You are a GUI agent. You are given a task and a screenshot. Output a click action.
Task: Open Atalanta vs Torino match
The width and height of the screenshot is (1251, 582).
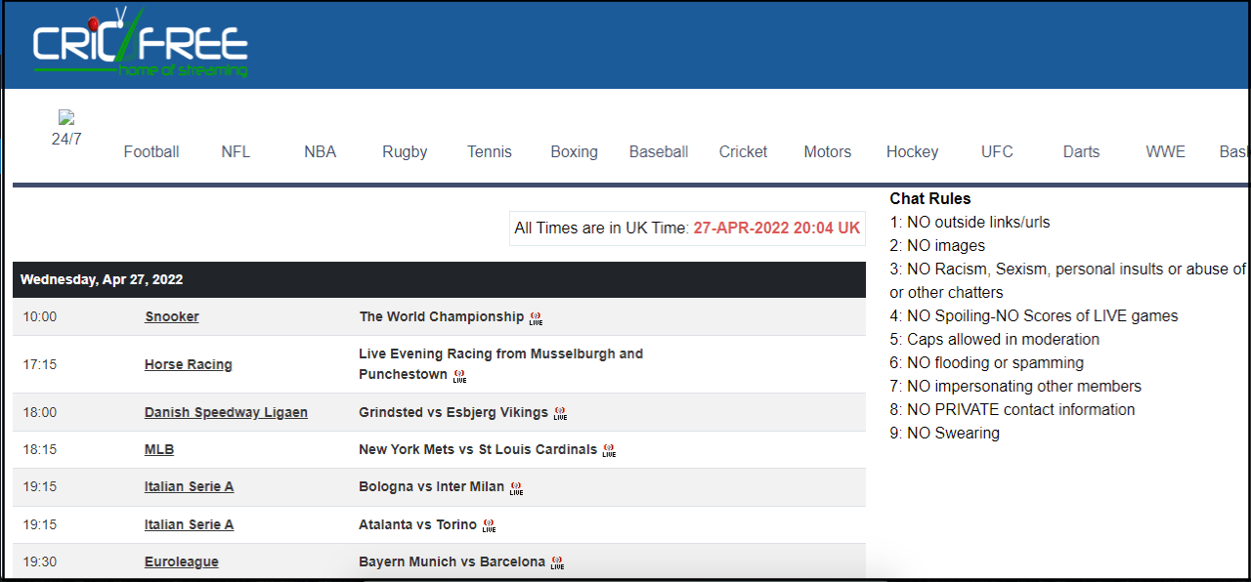click(x=418, y=524)
